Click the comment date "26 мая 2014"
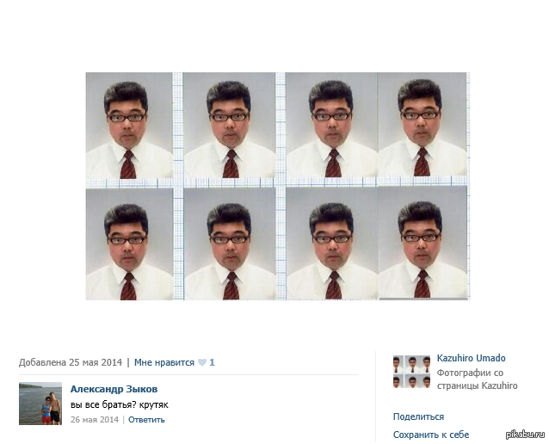Viewport: 549px width, 444px height. pos(95,420)
